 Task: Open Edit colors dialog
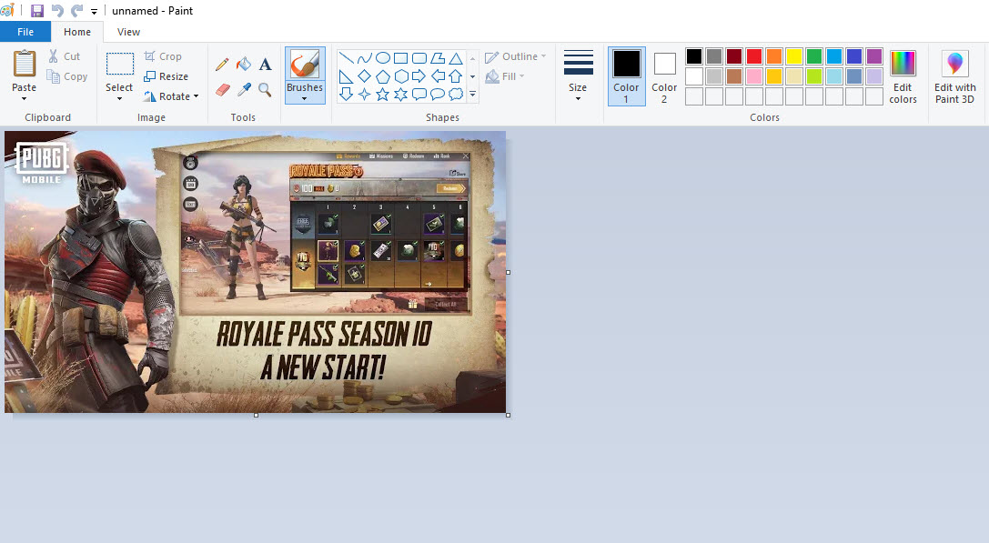click(x=903, y=77)
